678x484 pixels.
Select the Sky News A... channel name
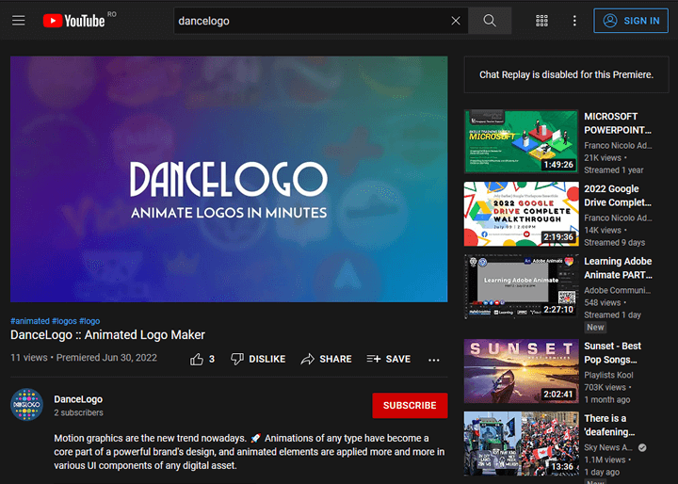608,447
